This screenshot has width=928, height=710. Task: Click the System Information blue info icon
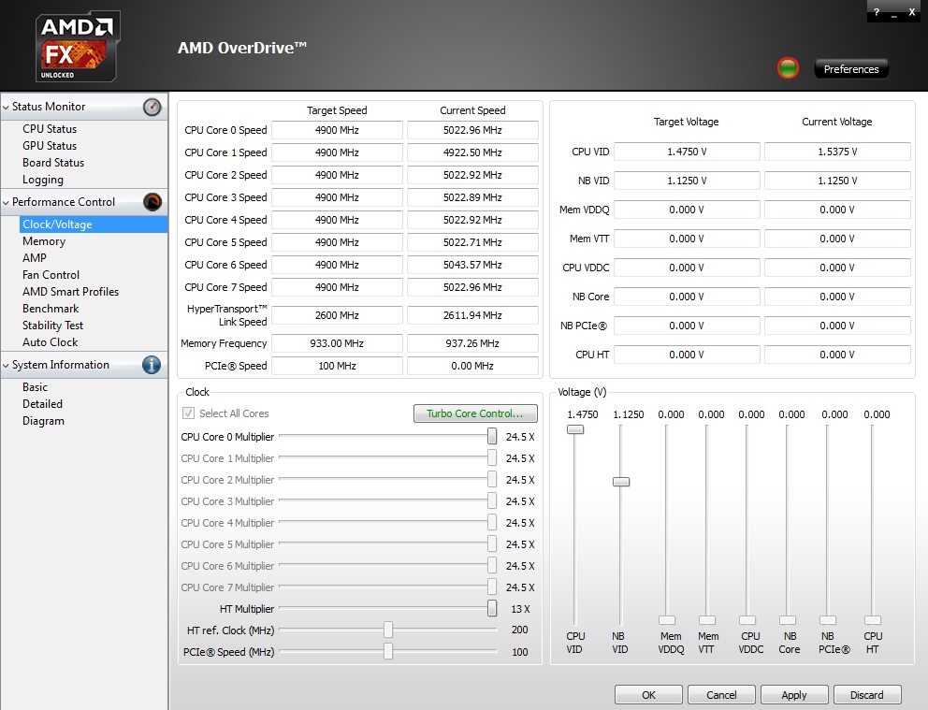pyautogui.click(x=152, y=365)
